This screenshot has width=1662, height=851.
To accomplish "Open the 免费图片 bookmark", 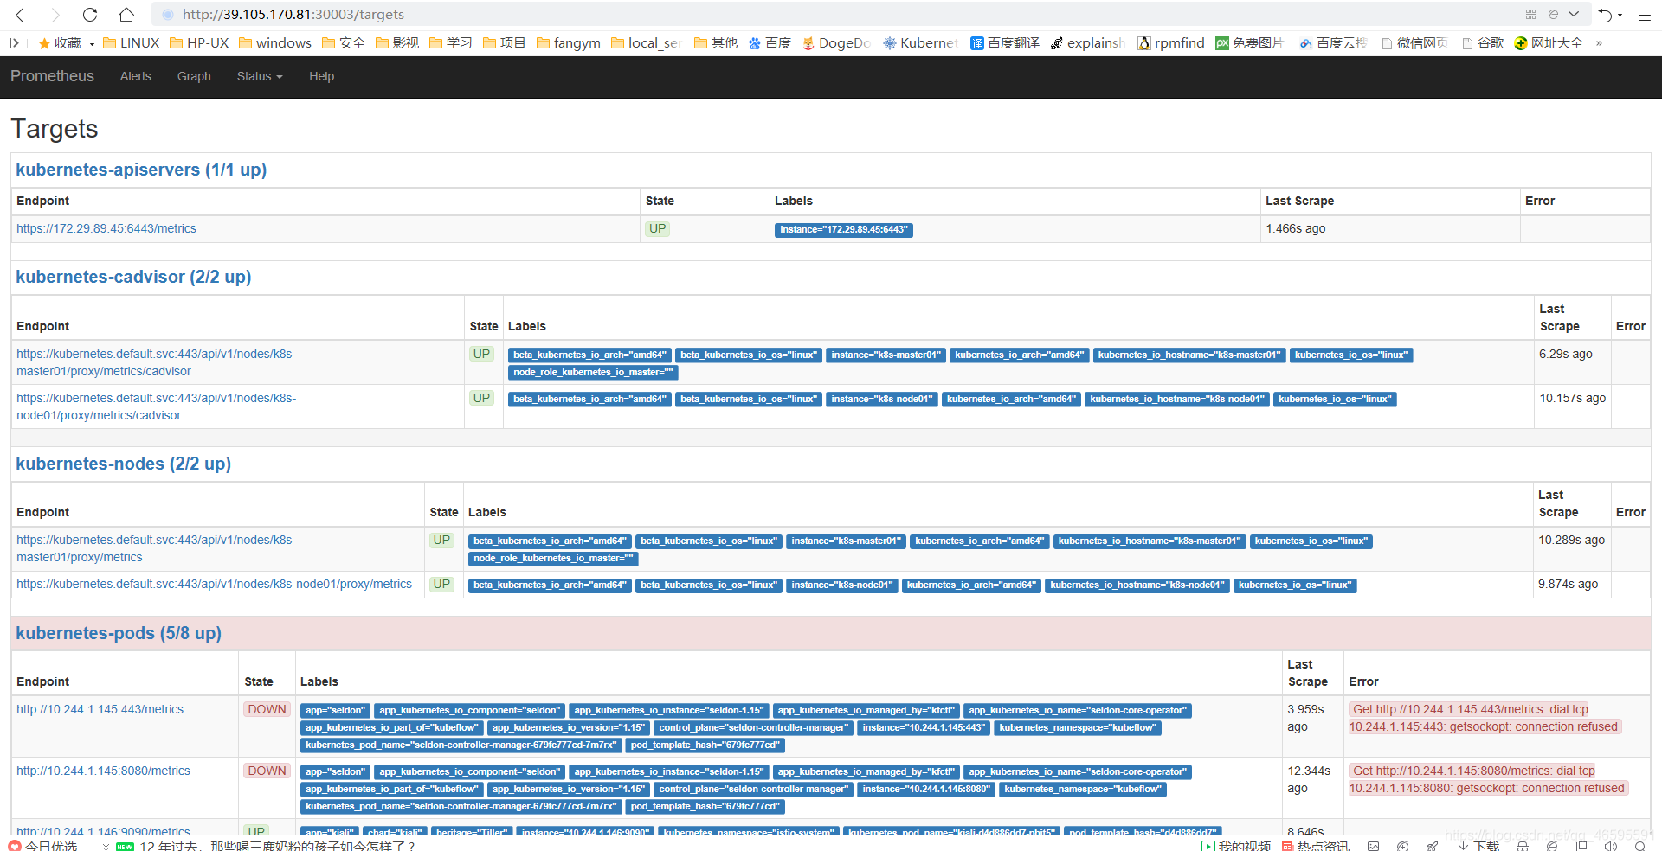I will point(1249,42).
